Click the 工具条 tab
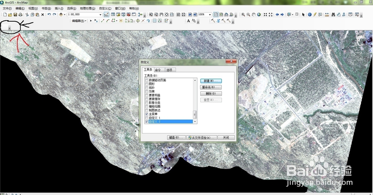The image size is (373, 195). tap(148, 69)
